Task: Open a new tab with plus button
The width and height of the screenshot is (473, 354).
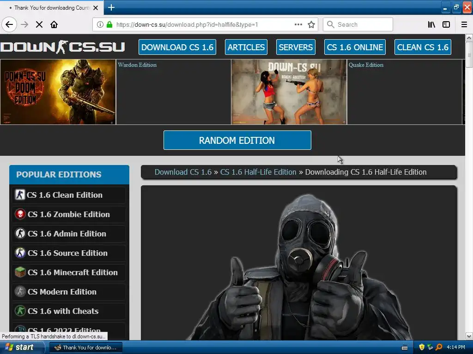Action: coord(111,7)
